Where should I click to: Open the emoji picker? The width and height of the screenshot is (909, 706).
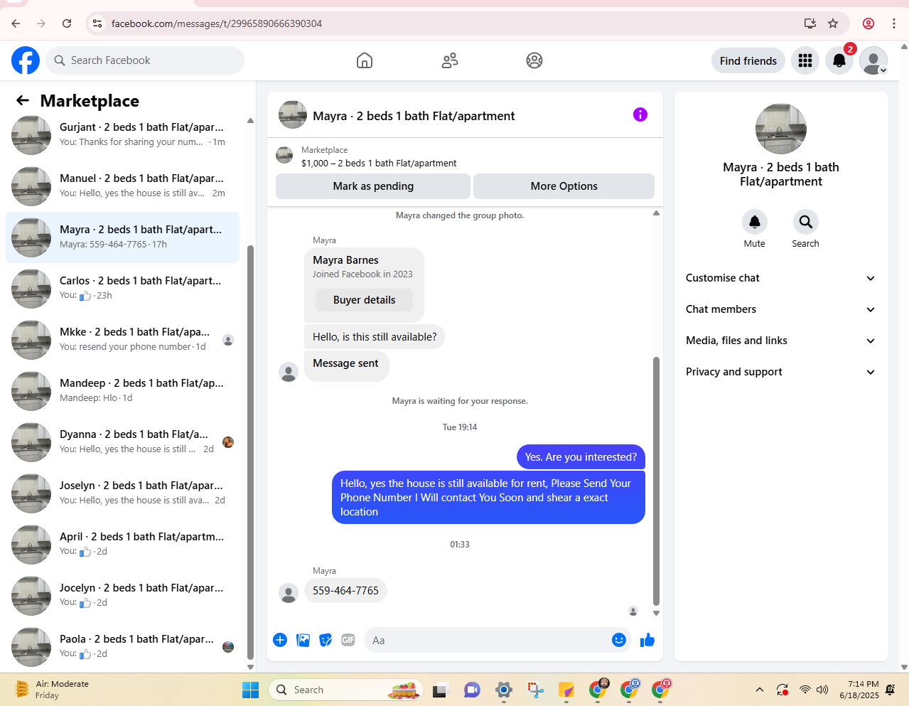619,640
